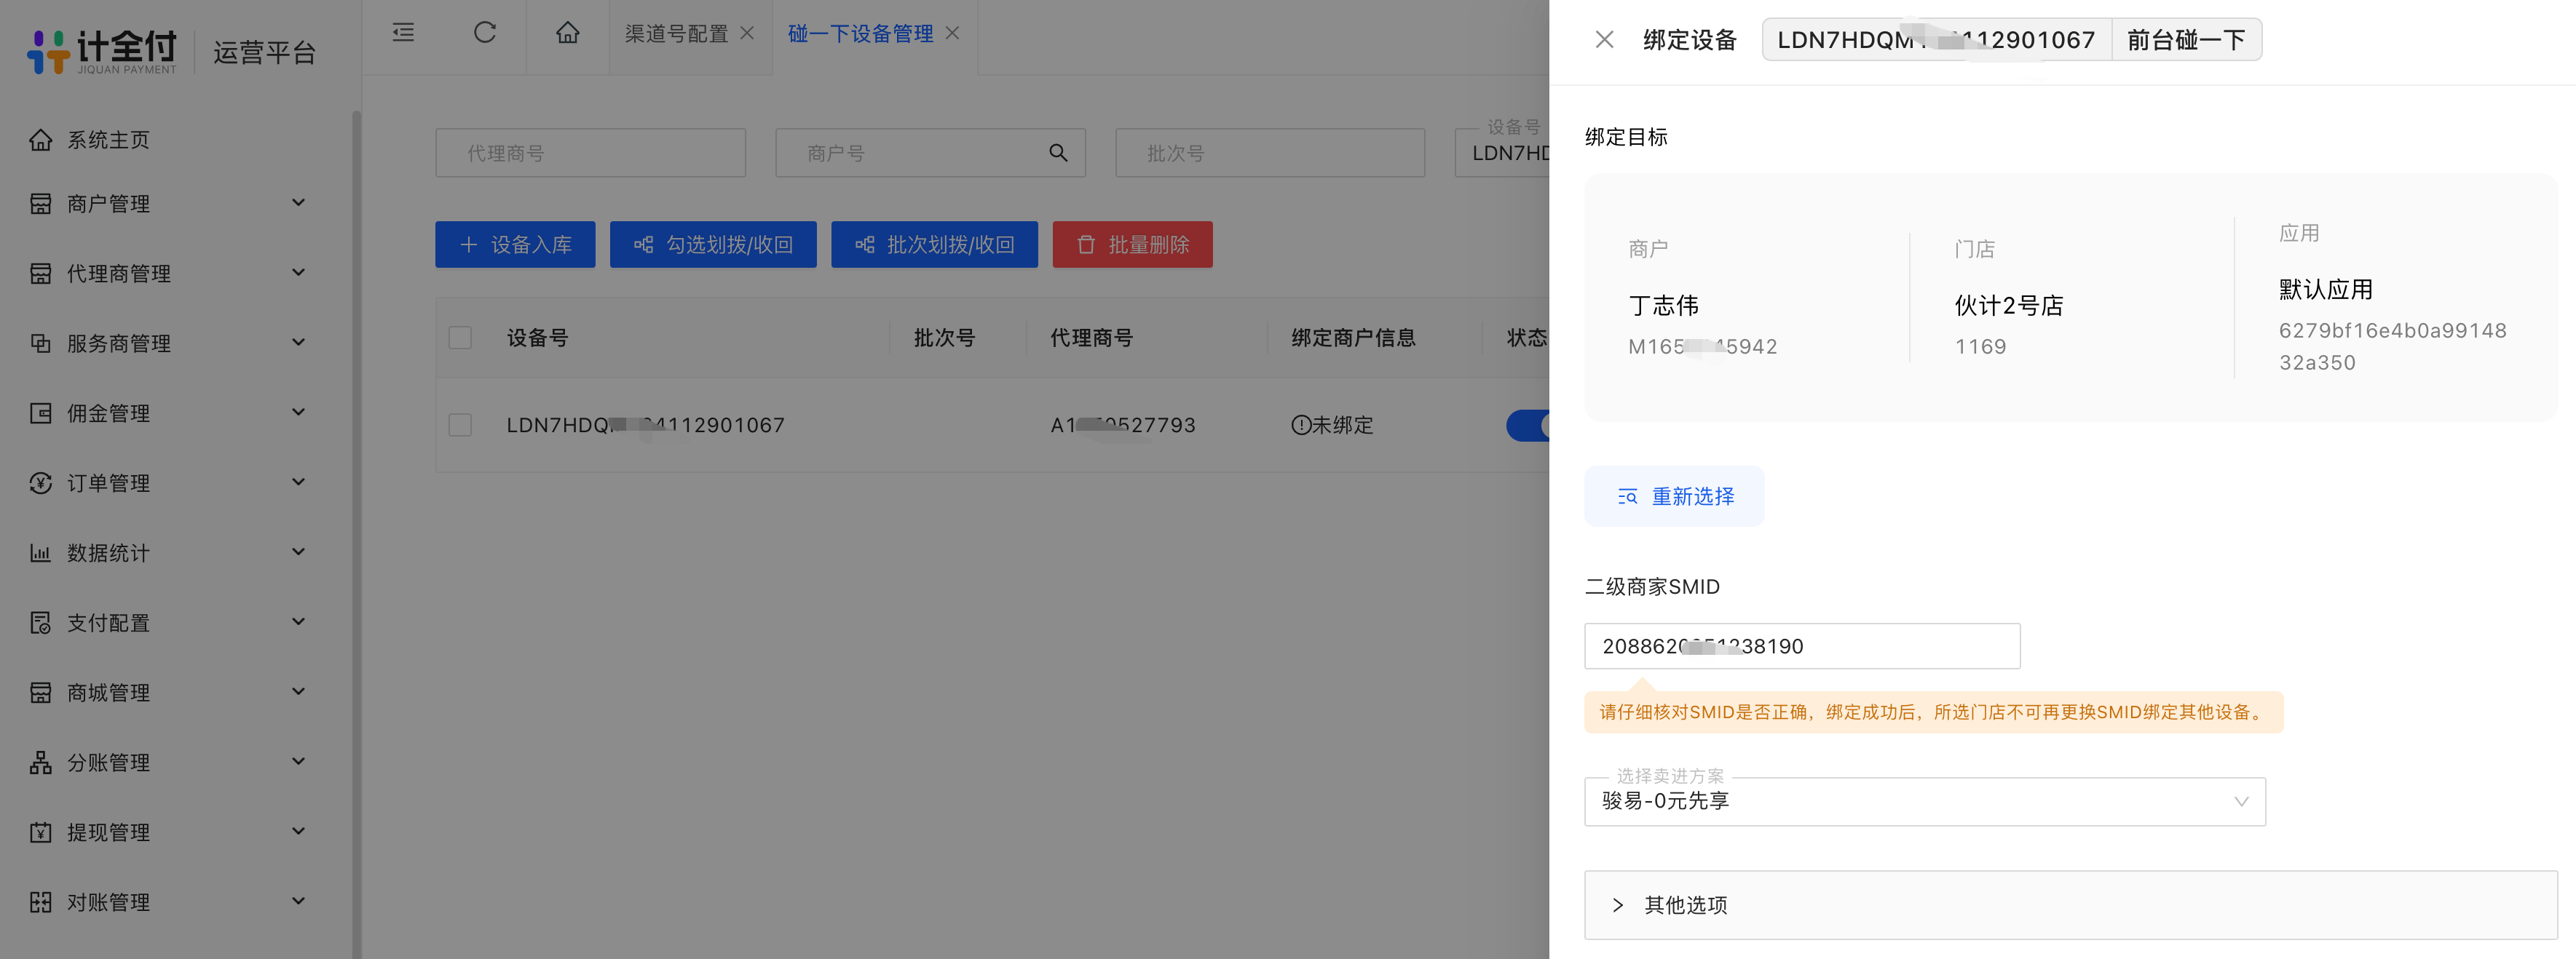Click merchant name 丁志伟
The image size is (2576, 959).
click(x=1663, y=306)
